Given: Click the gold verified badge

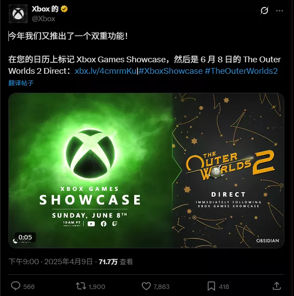Looking at the screenshot, I should (64, 9).
